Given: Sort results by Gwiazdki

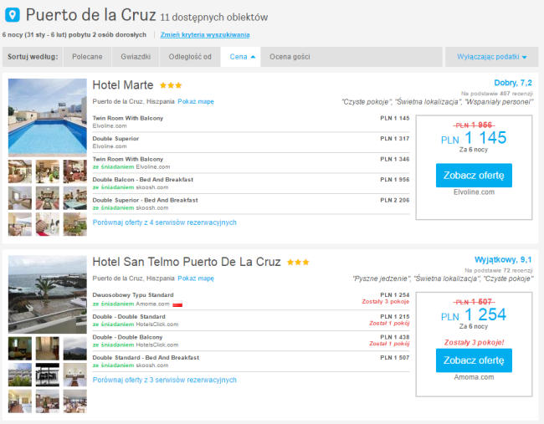Looking at the screenshot, I should (x=135, y=57).
